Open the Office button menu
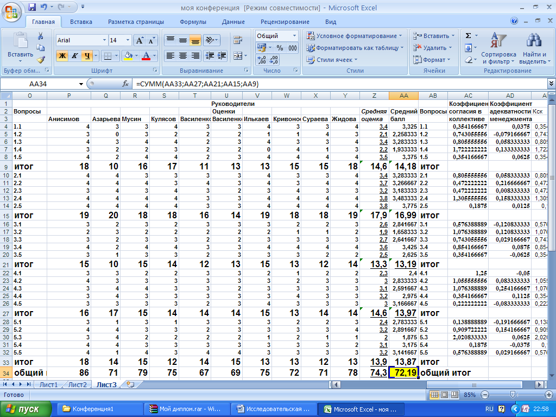Viewport: 556px width, 417px height. pos(11,12)
